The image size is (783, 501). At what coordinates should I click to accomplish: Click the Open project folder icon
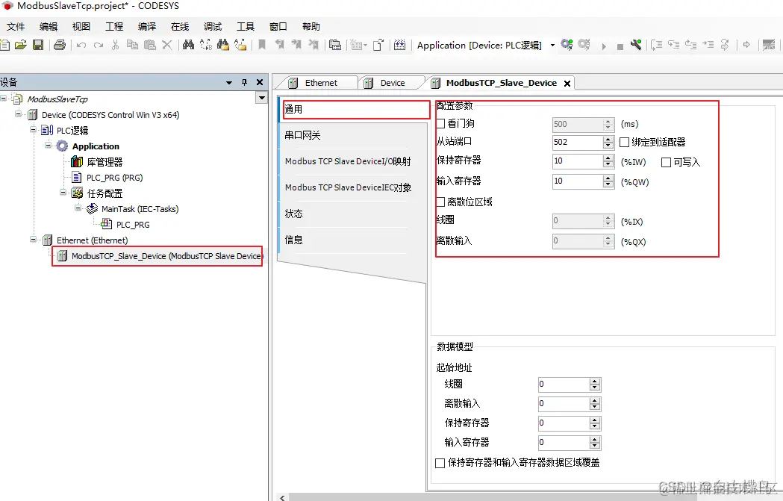[x=20, y=45]
